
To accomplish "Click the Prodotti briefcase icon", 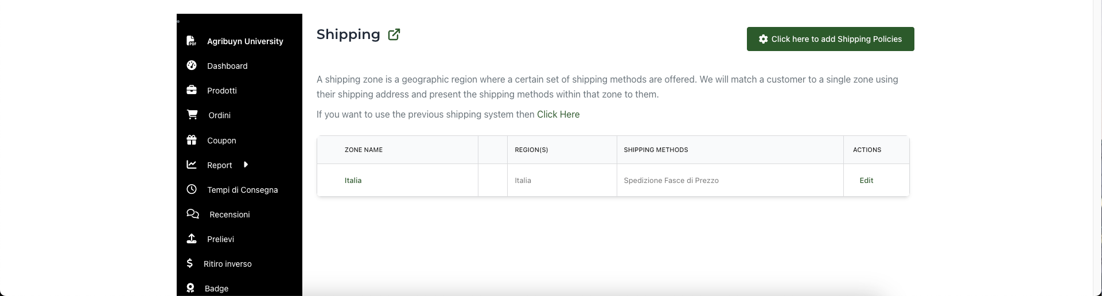I will click(192, 90).
